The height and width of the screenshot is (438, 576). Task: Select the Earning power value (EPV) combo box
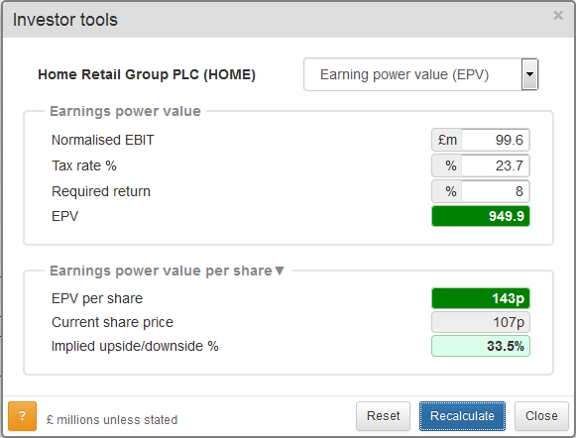click(x=420, y=74)
